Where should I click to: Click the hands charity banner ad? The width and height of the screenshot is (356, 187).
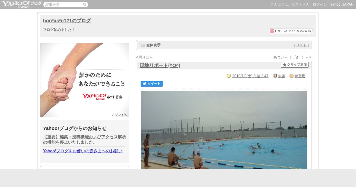coord(85,80)
